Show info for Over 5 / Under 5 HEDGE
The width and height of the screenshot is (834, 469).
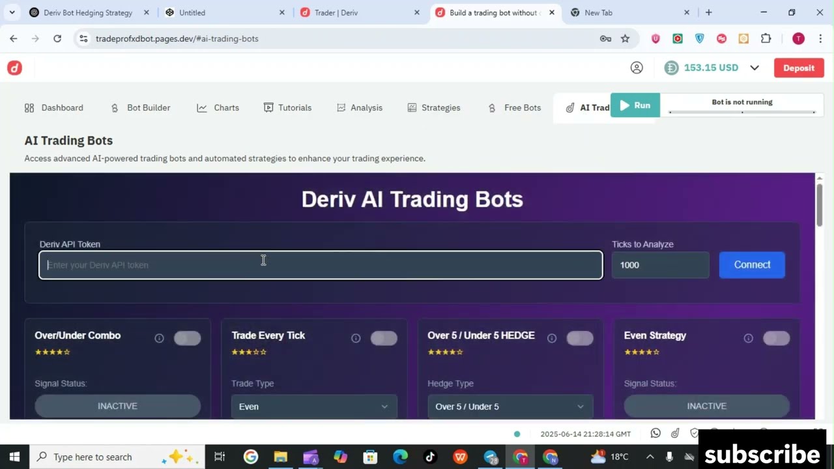click(x=552, y=338)
